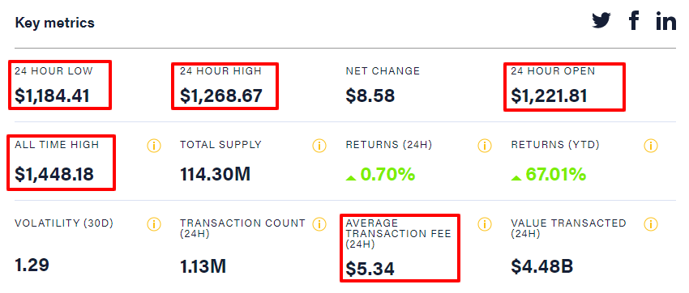This screenshot has height=293, width=689.
Task: Share key metrics on Twitter
Action: coord(601,20)
